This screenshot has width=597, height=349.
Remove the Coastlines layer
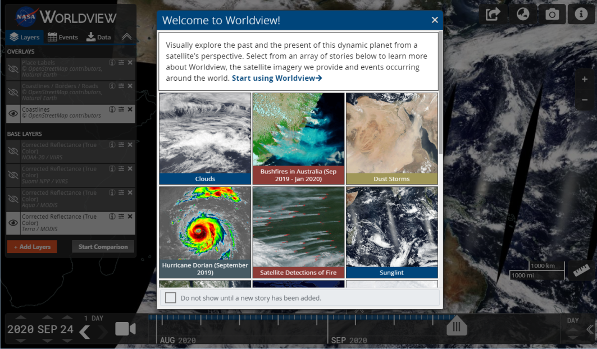[x=130, y=109]
